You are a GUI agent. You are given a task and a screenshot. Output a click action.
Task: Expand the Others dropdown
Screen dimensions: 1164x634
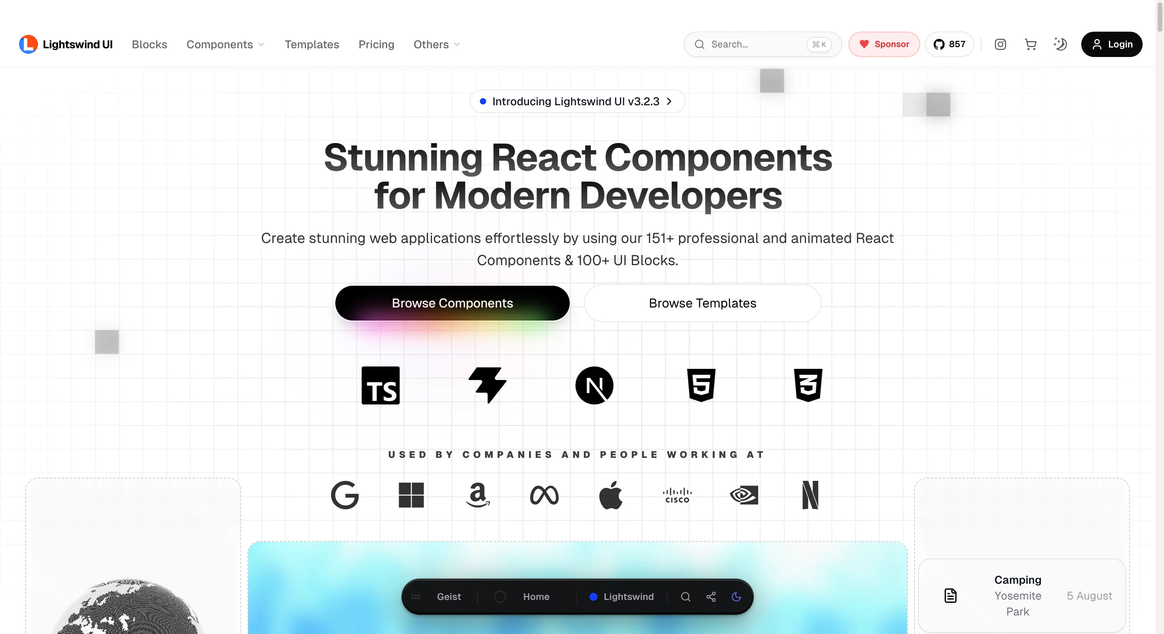coord(436,44)
